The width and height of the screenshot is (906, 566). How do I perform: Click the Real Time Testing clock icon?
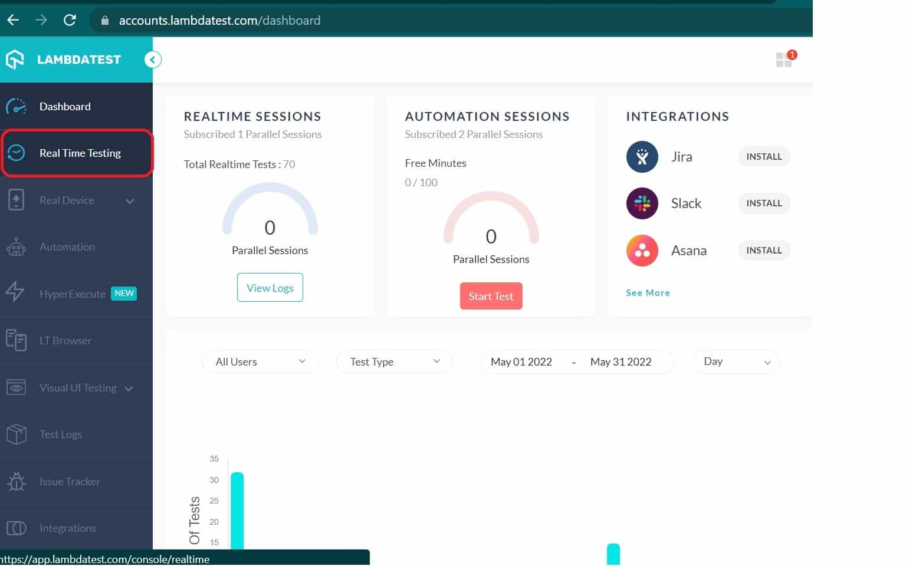click(16, 152)
